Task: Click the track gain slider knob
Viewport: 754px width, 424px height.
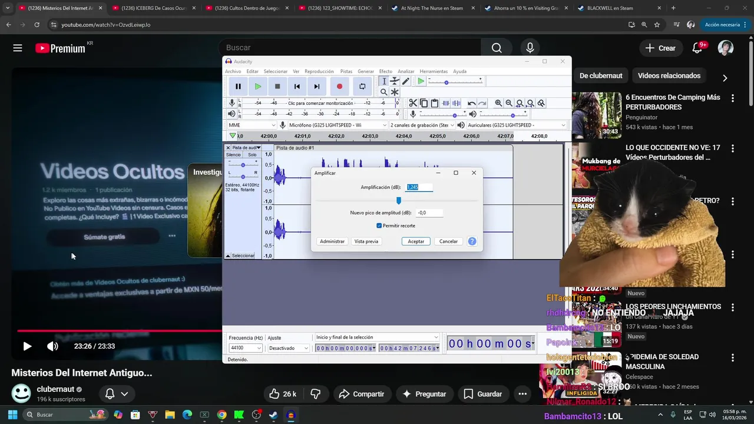Action: click(243, 164)
